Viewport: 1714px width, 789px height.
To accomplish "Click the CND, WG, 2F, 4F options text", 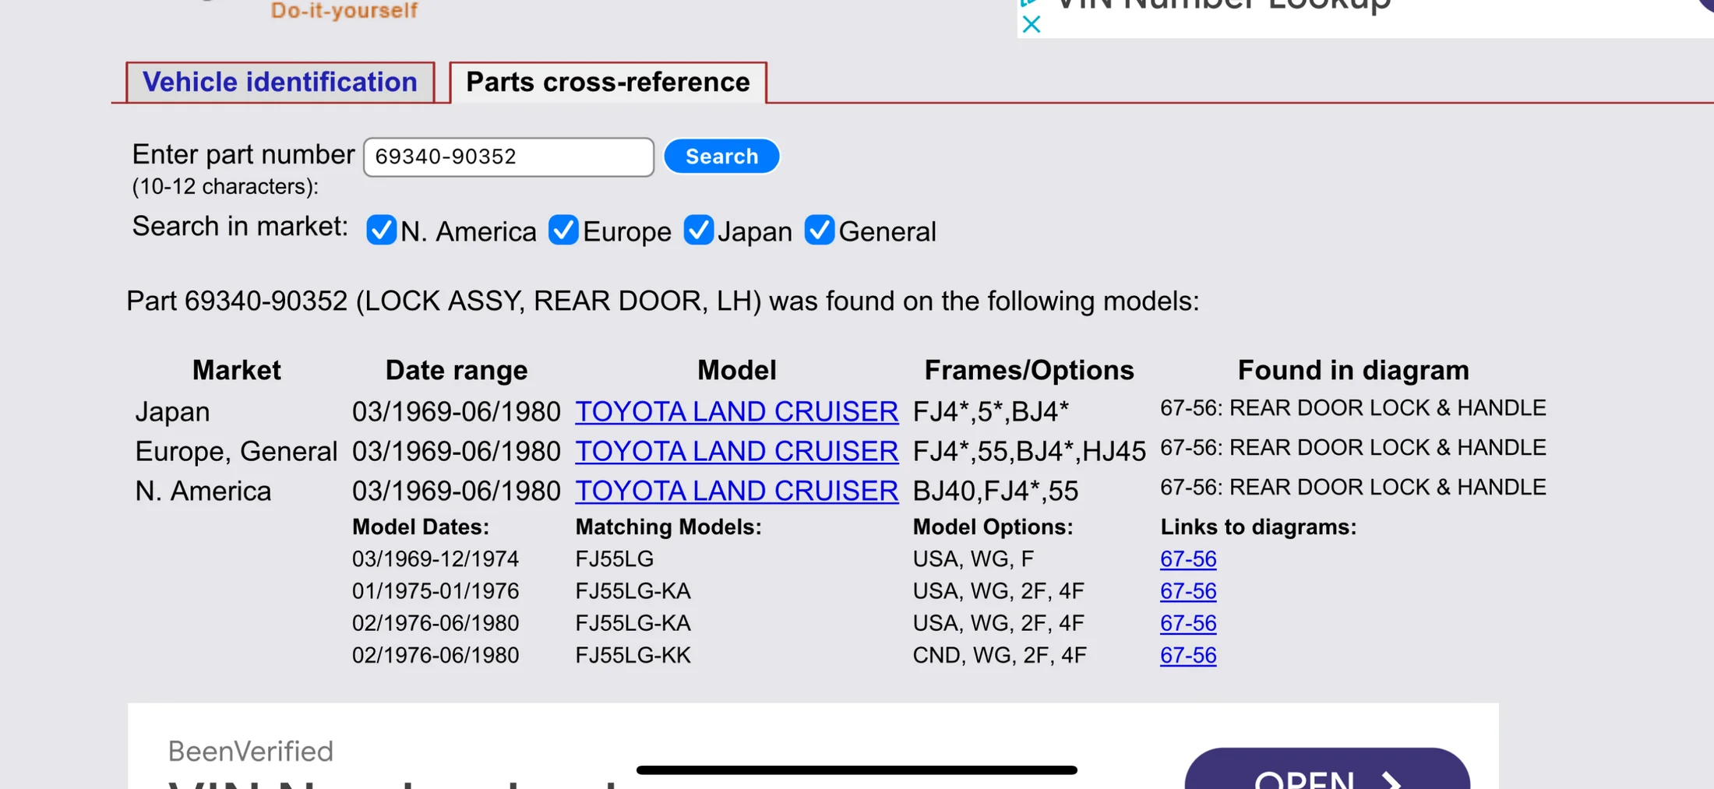I will point(999,655).
